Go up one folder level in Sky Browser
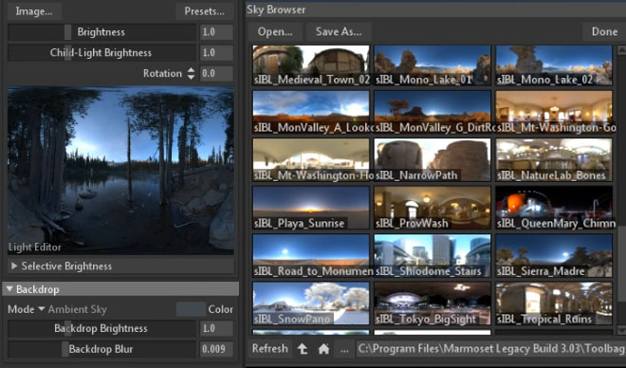The image size is (626, 368). pyautogui.click(x=303, y=349)
